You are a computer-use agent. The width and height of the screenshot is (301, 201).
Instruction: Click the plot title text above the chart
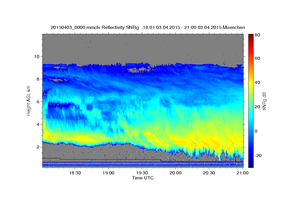[x=148, y=27]
